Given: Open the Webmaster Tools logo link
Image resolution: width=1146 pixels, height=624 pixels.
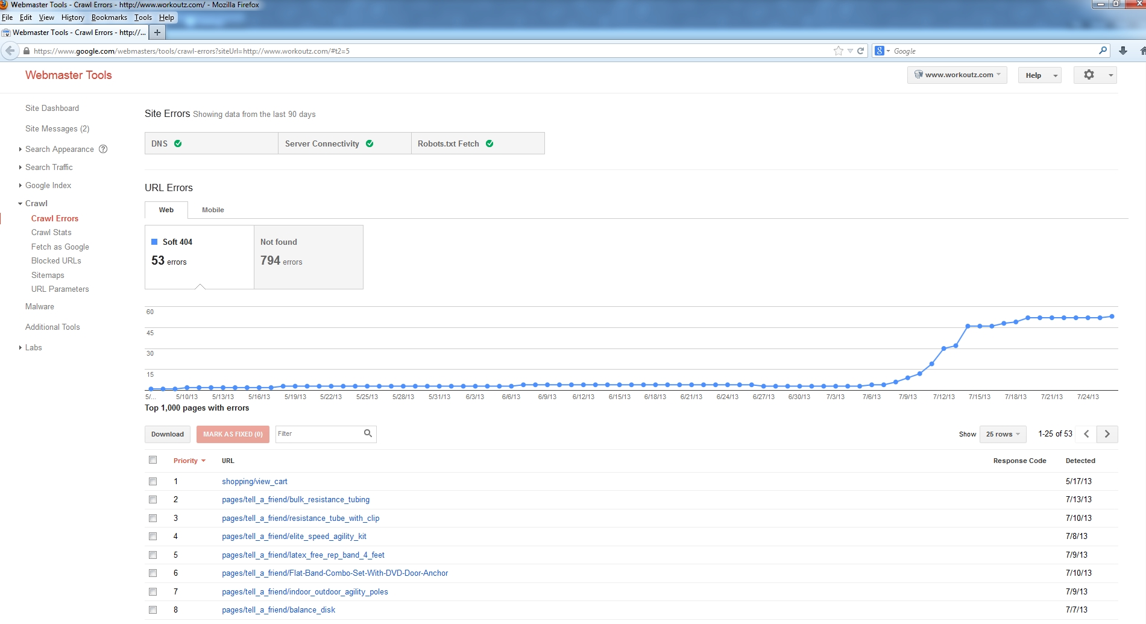Looking at the screenshot, I should pyautogui.click(x=69, y=75).
